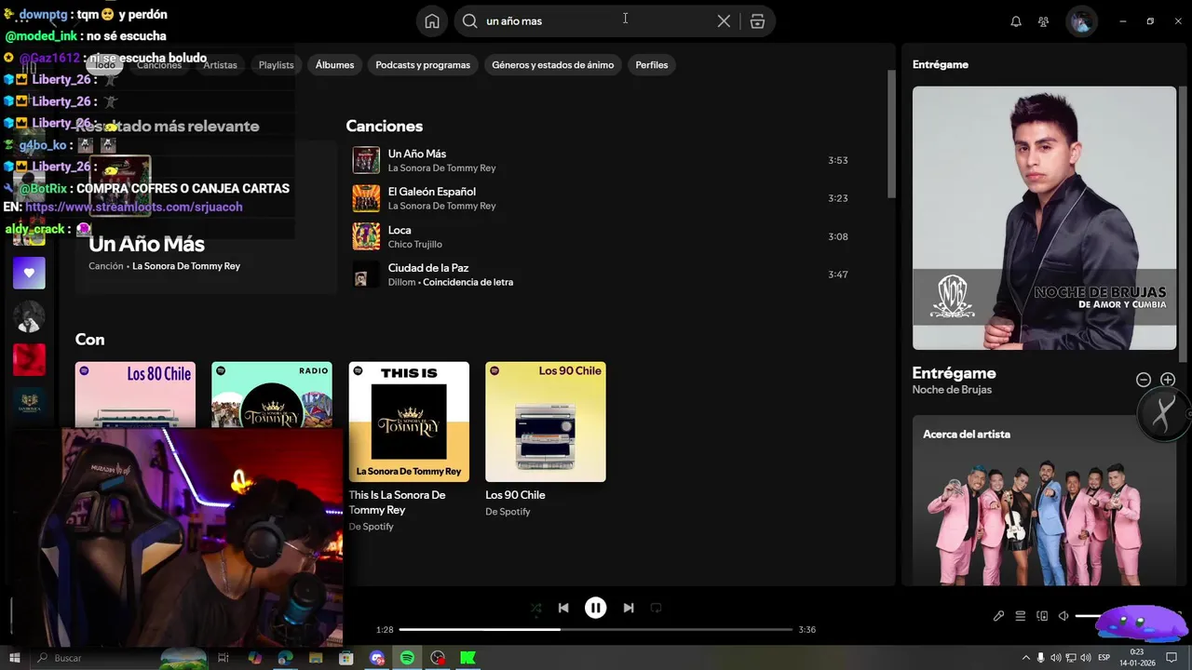1192x670 pixels.
Task: Open Spotify from the taskbar
Action: click(x=407, y=658)
